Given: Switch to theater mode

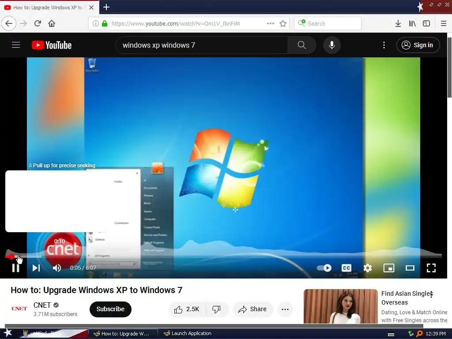Looking at the screenshot, I should click(x=410, y=268).
